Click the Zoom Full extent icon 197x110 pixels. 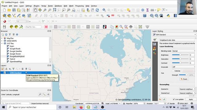coord(54,10)
